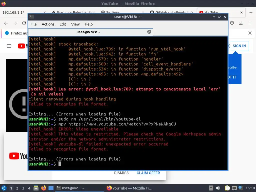Click the show desktop icon in the taskbar

click(51, 188)
